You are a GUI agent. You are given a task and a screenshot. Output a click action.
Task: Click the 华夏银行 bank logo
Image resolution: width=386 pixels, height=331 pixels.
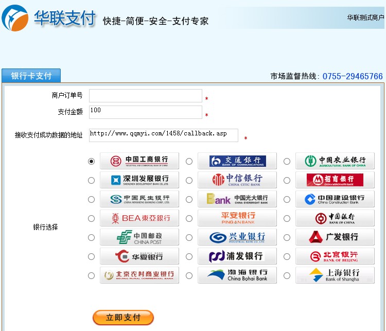(139, 256)
